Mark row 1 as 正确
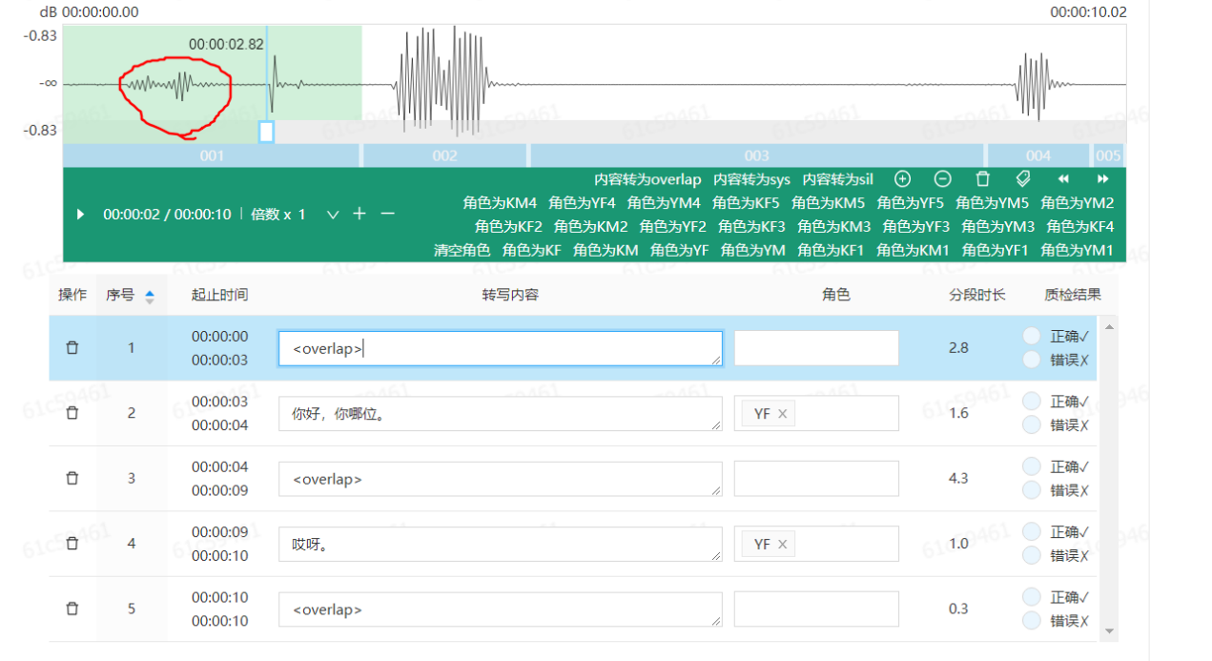 click(x=1031, y=336)
